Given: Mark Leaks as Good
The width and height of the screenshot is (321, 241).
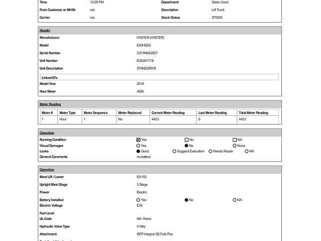Looking at the screenshot, I should click(138, 151).
